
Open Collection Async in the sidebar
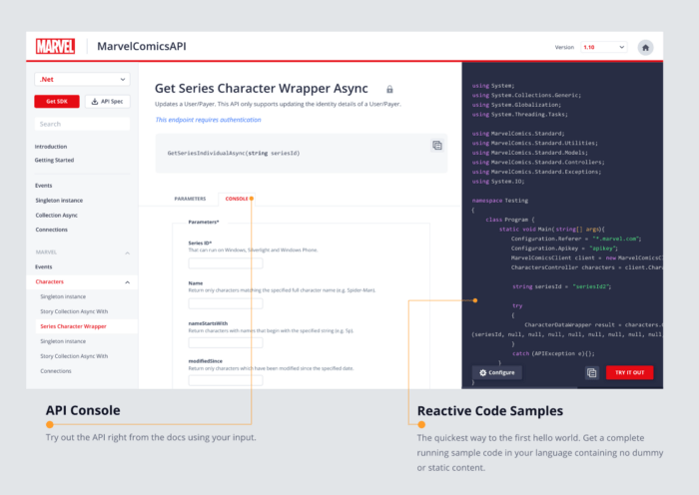click(56, 216)
